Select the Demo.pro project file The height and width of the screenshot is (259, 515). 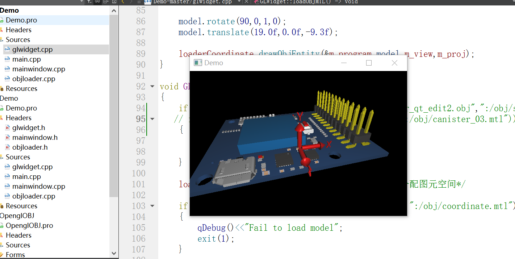coord(21,20)
